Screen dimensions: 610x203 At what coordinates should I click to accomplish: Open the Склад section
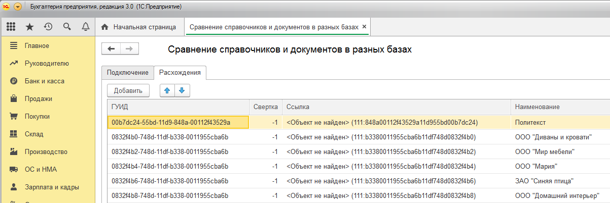pos(34,134)
